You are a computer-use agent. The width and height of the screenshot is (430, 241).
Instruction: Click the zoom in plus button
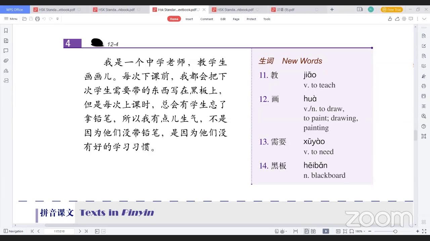pos(418,231)
